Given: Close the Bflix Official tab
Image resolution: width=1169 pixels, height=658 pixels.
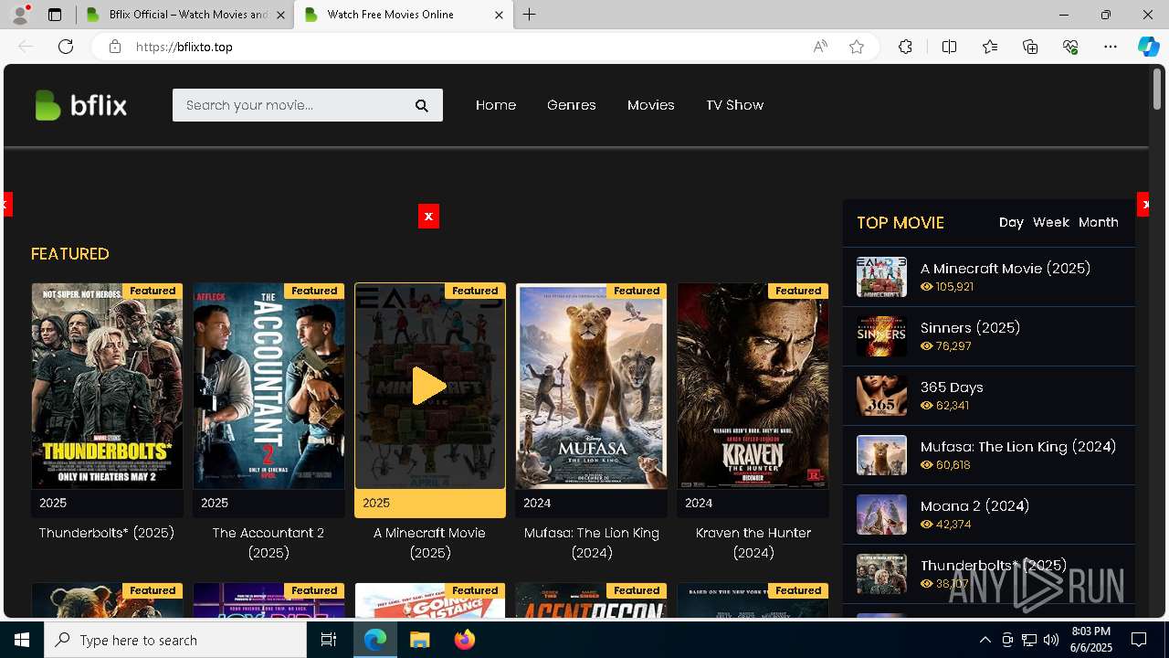Looking at the screenshot, I should pos(280,15).
